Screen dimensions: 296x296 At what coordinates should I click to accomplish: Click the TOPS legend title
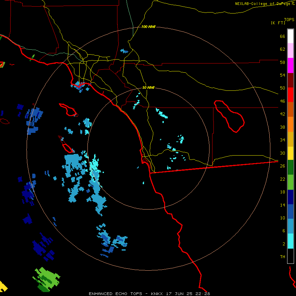(x=289, y=20)
